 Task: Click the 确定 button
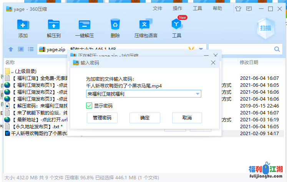[145, 117]
